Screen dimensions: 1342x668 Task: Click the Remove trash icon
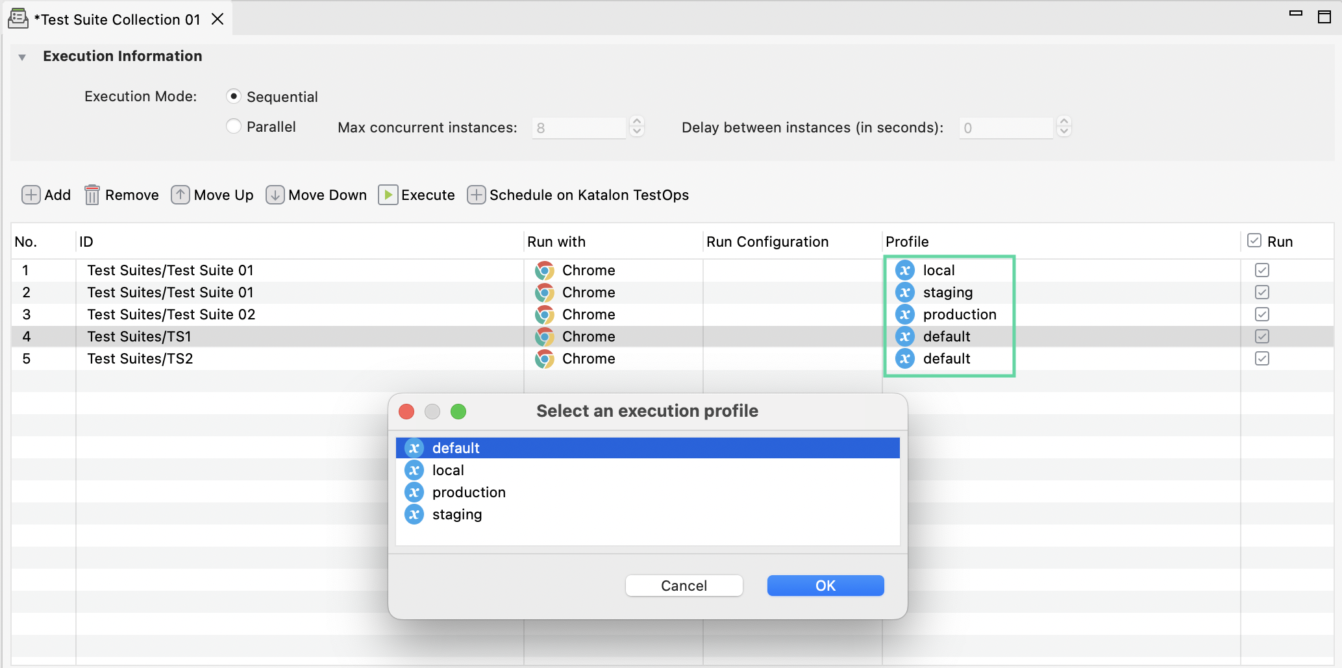pos(92,195)
